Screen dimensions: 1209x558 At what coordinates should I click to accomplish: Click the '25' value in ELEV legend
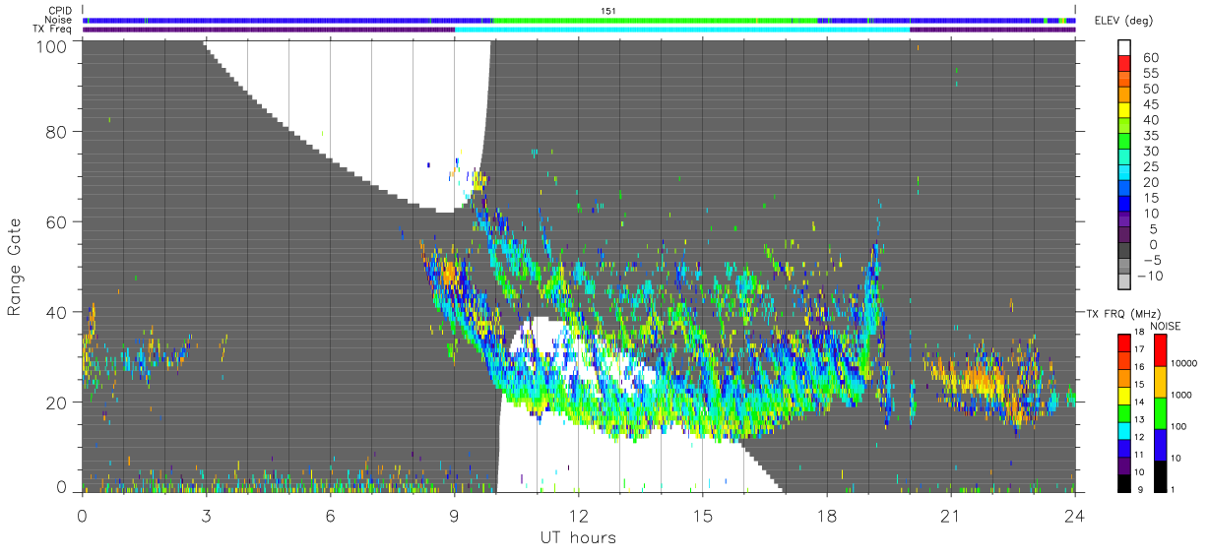pyautogui.click(x=1152, y=166)
